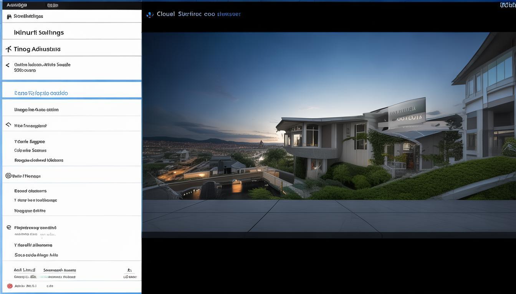Image resolution: width=516 pixels, height=294 pixels.
Task: Open the second tab in the dark top bar
Action: (x=53, y=5)
